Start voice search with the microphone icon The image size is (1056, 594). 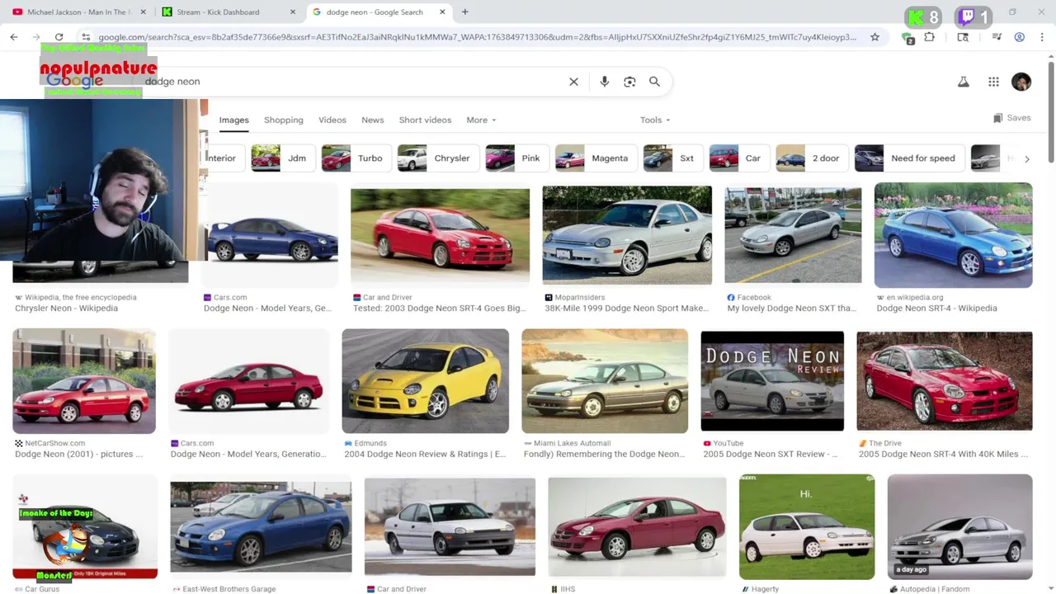coord(605,82)
